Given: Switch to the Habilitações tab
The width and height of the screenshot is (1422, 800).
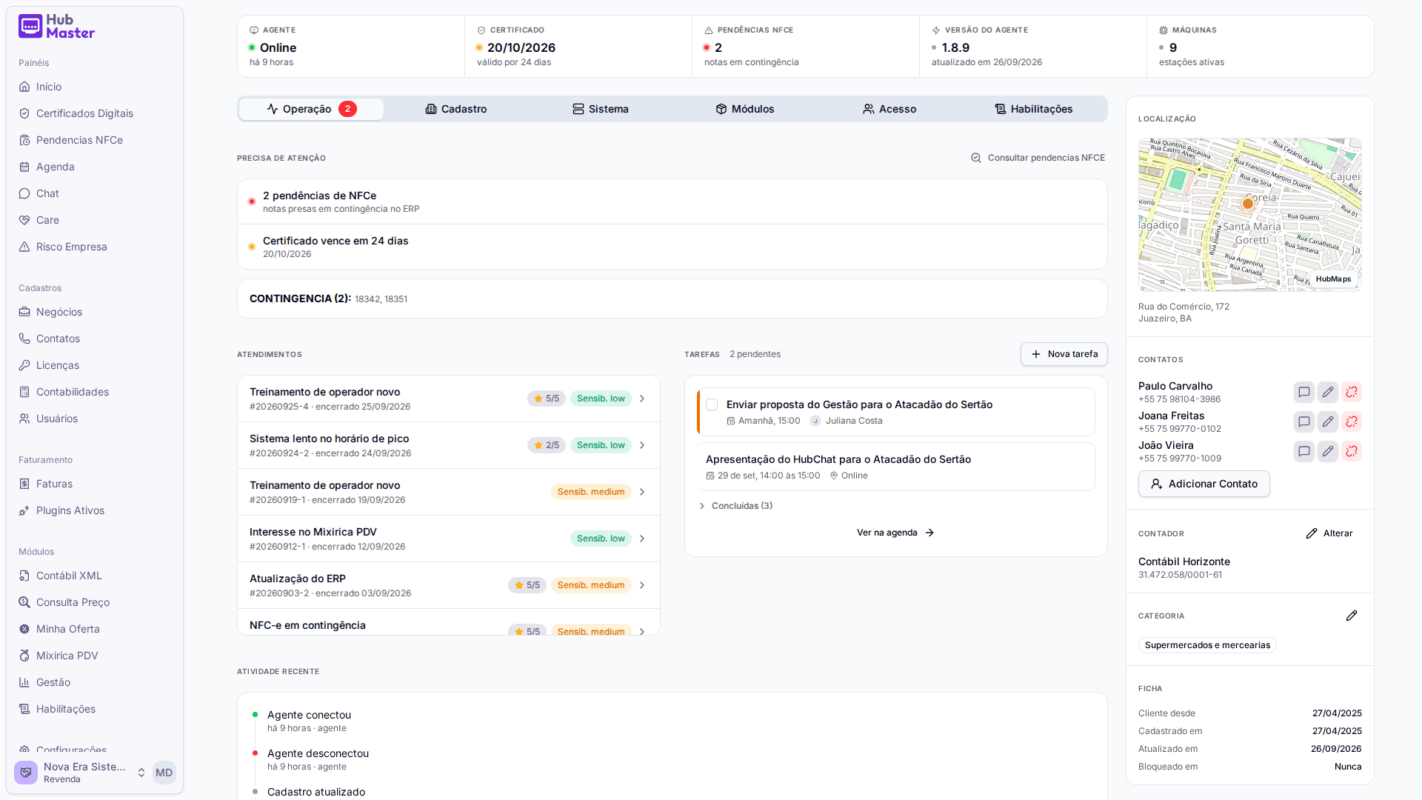Looking at the screenshot, I should (1034, 109).
